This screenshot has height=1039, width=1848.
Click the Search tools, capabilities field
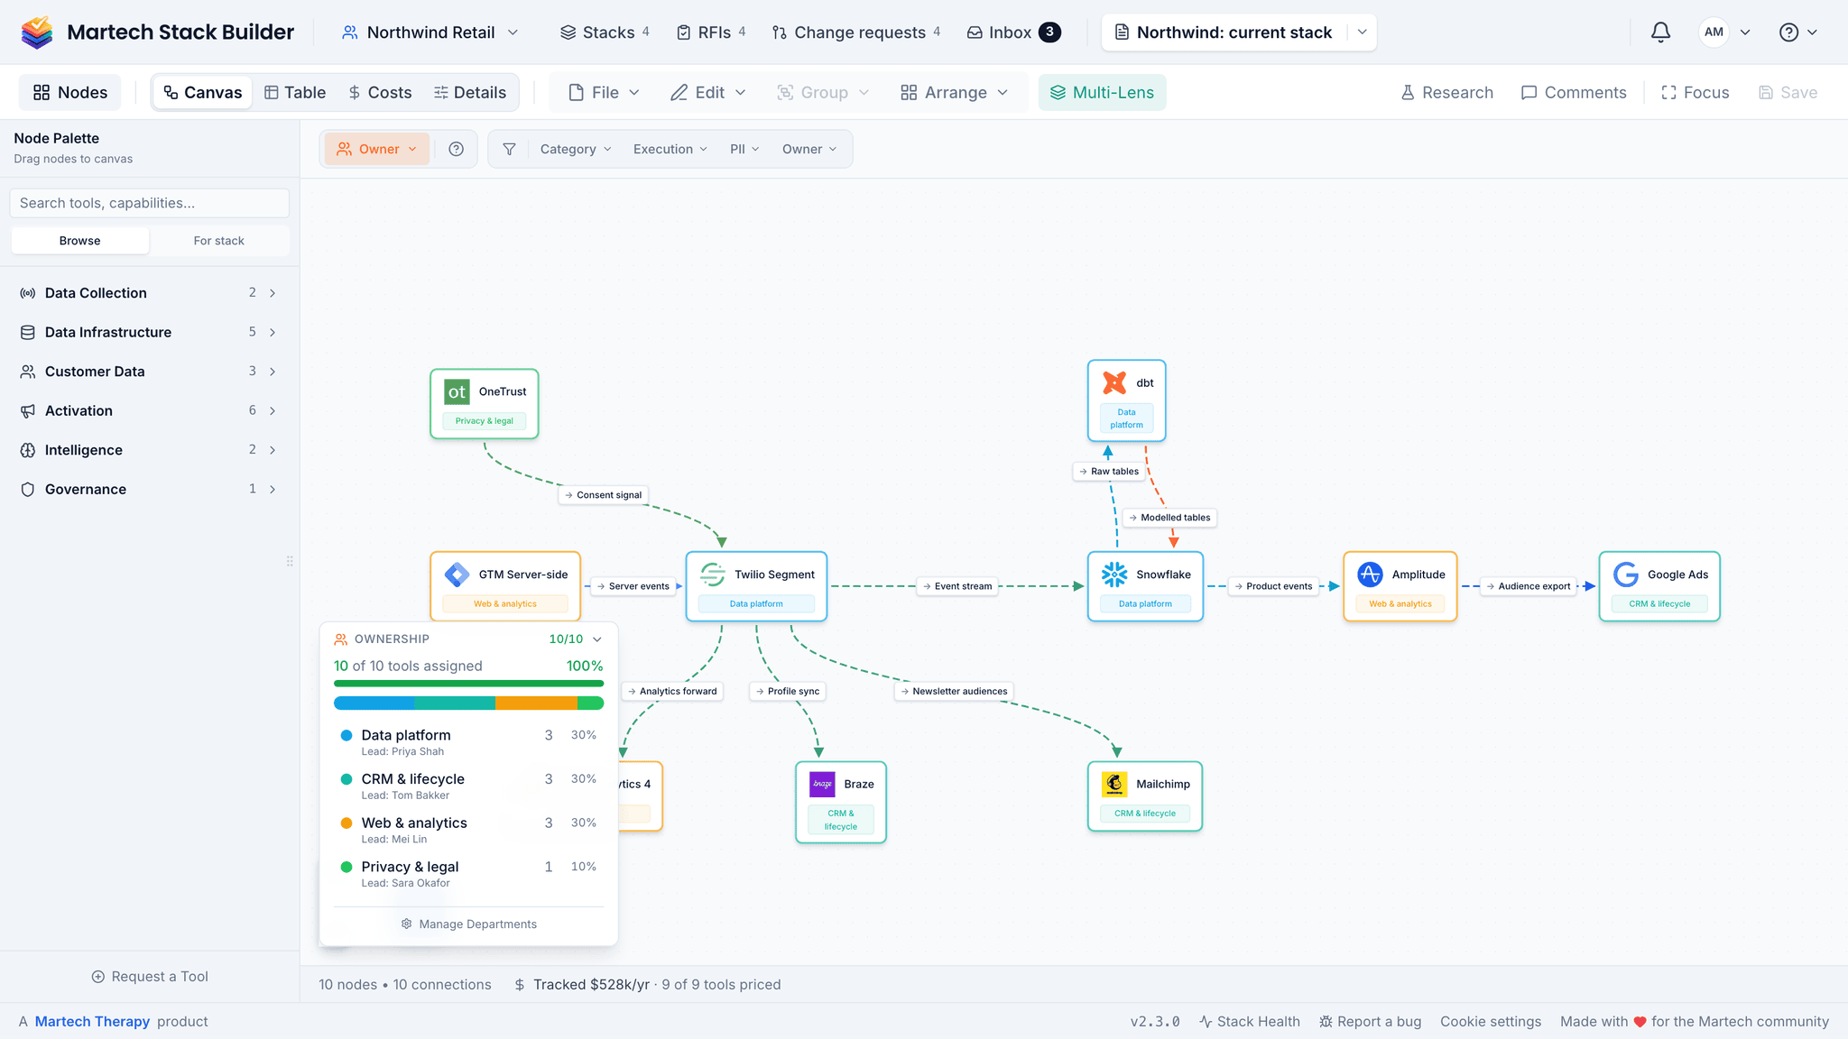pos(149,203)
